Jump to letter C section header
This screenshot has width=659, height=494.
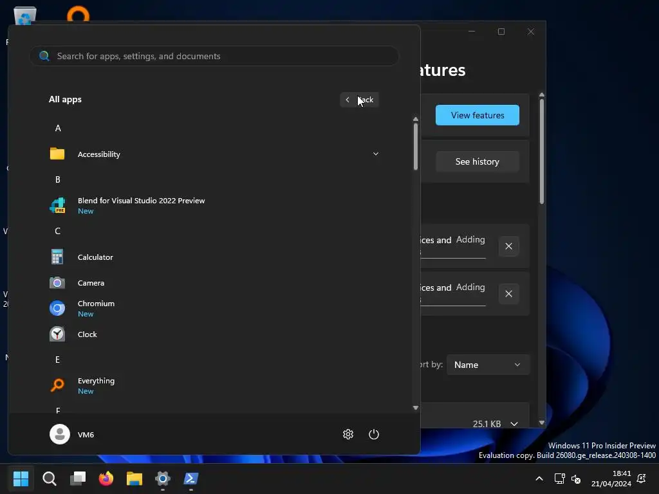tap(58, 231)
